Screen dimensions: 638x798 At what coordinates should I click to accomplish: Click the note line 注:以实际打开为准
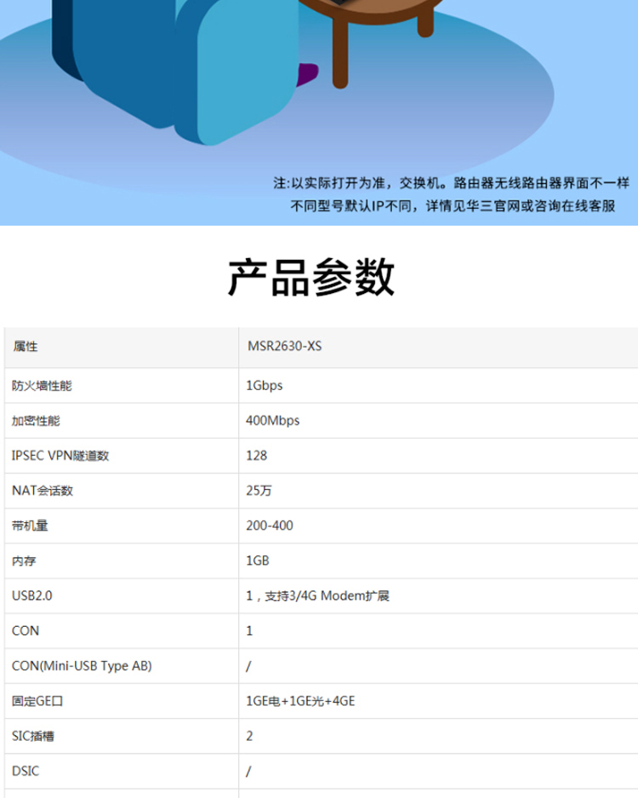(452, 183)
